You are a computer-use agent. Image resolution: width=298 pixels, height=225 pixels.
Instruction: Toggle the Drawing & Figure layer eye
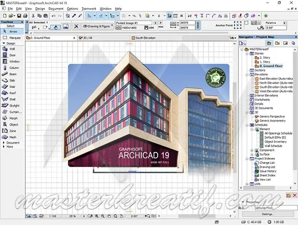pos(85,26)
